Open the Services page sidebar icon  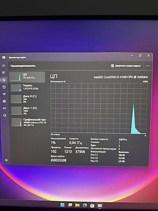pos(5,115)
